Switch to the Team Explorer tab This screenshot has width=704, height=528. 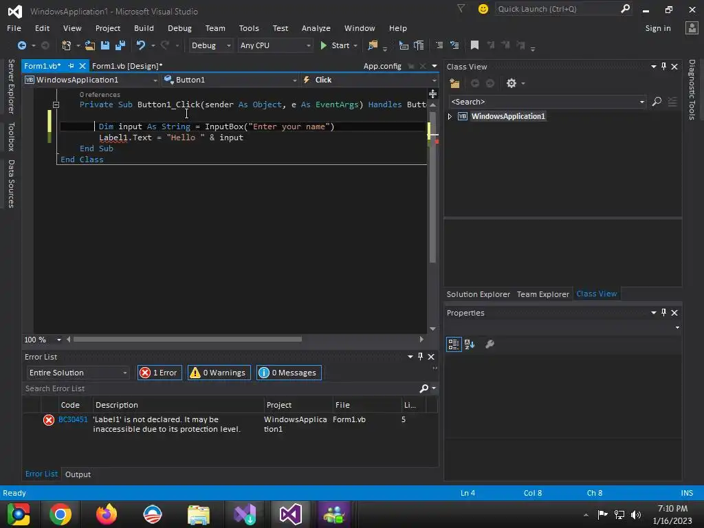(x=543, y=294)
